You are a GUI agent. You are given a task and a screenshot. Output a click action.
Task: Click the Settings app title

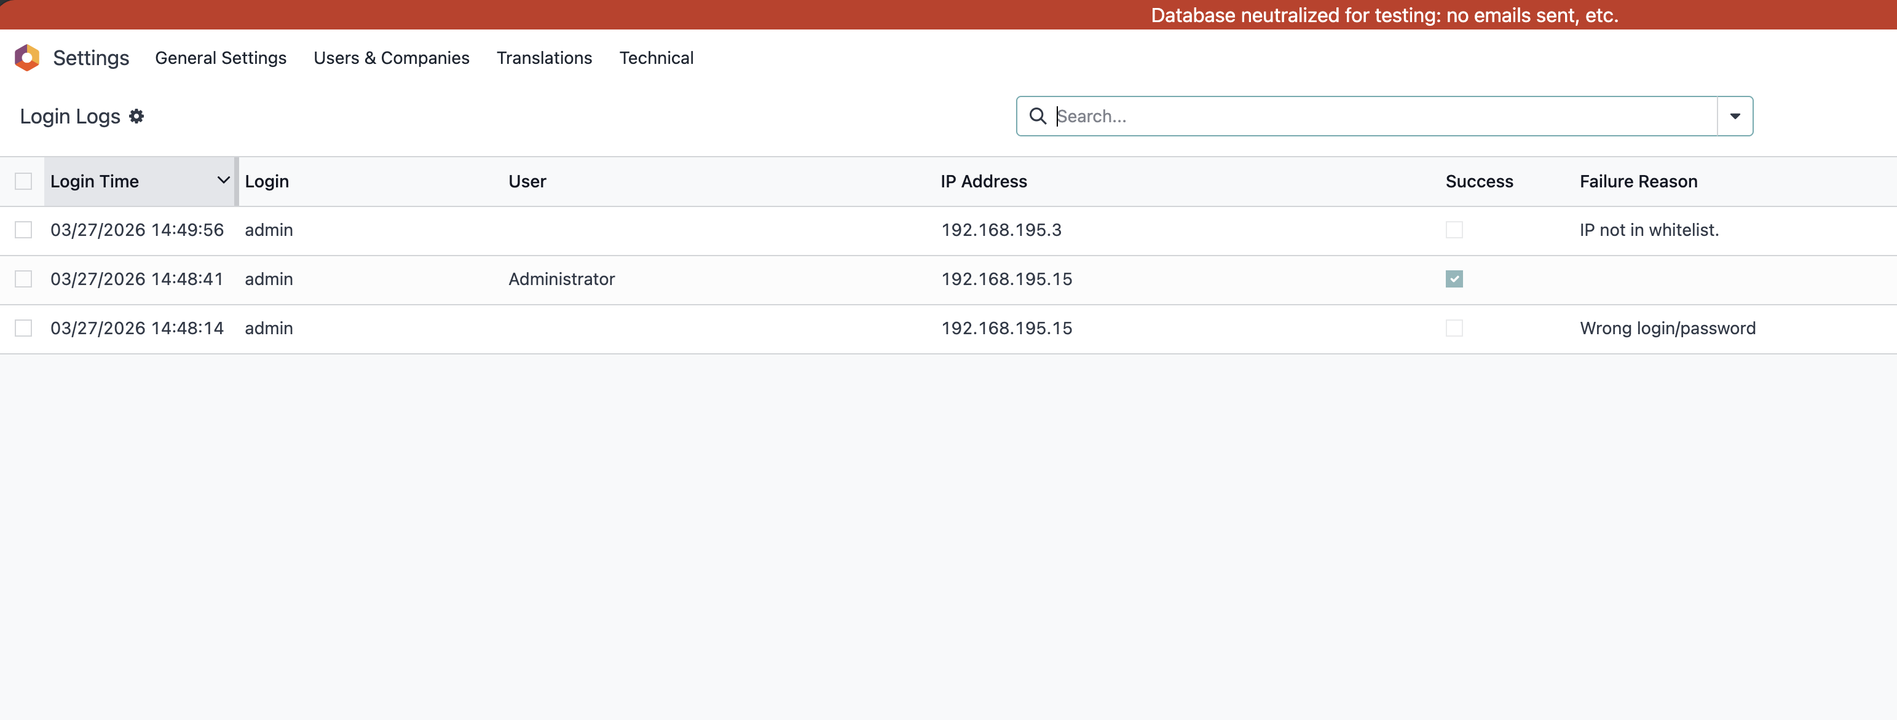pyautogui.click(x=90, y=58)
